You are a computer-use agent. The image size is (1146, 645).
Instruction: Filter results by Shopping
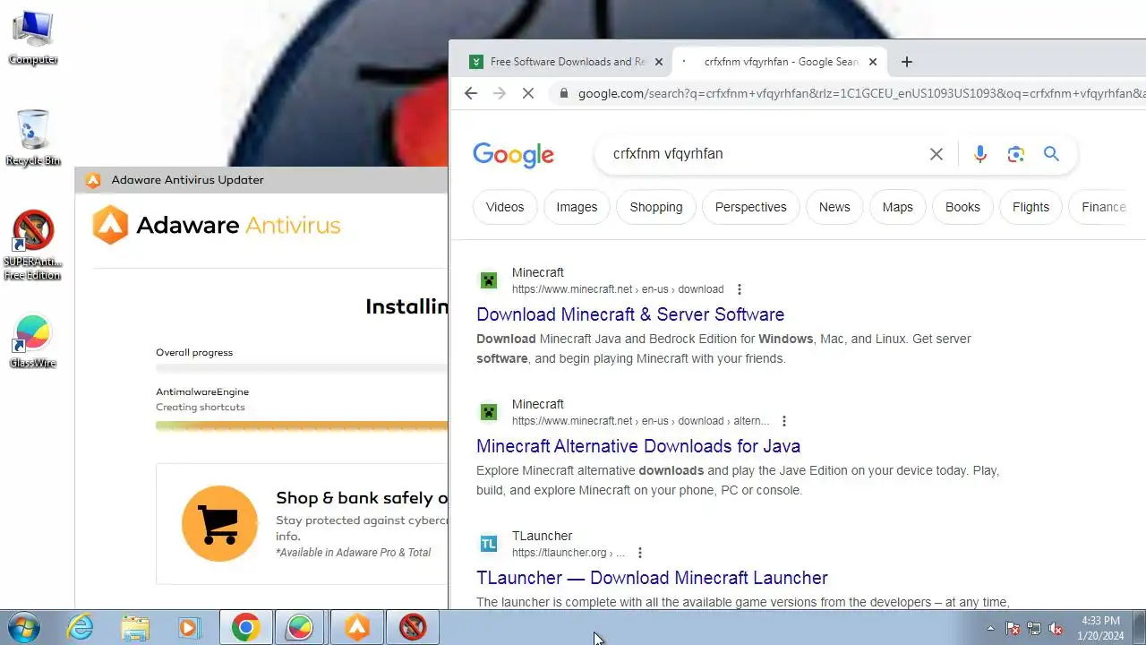656,207
